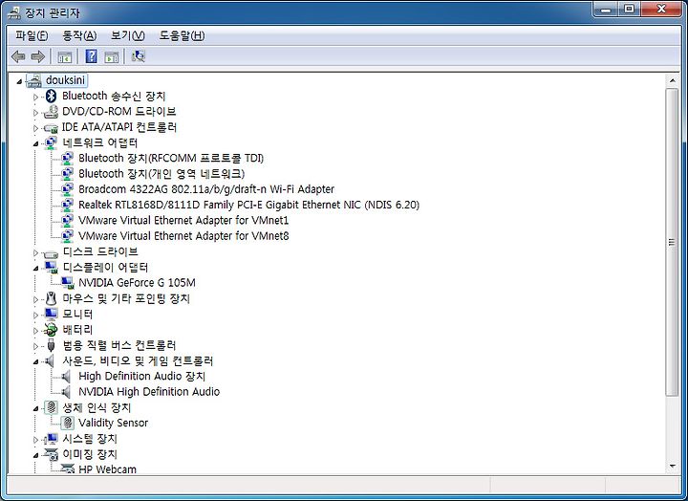Click the fingerprint icon for 생체 인식 장치
The height and width of the screenshot is (501, 688).
52,407
